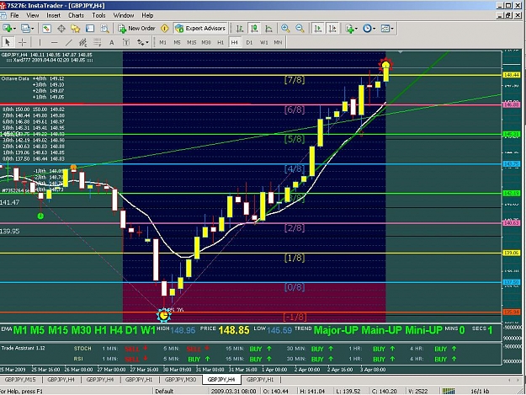Open the Window menu
Image resolution: width=526 pixels, height=395 pixels.
coord(124,15)
